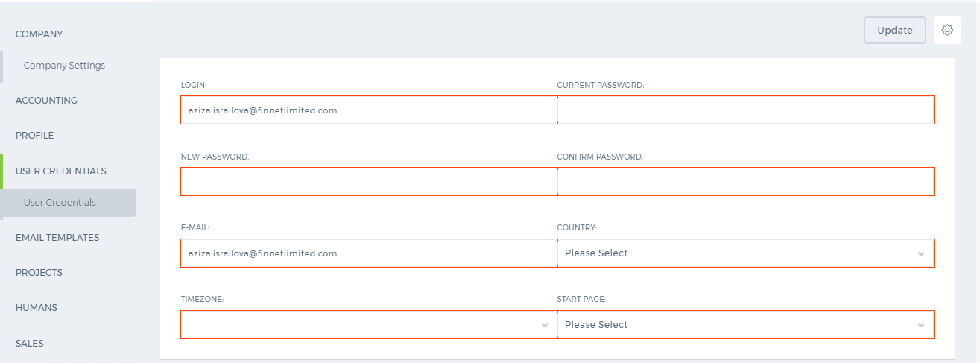Open the gear settings icon
This screenshot has width=980, height=363.
(947, 30)
